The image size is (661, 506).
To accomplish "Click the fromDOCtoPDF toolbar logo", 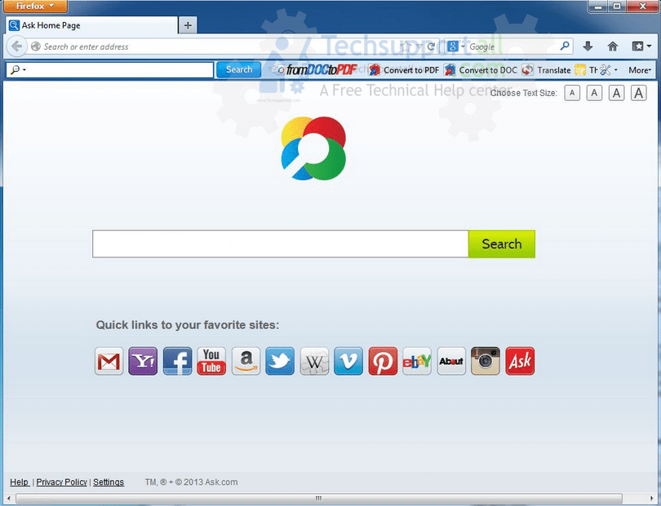I will click(x=317, y=70).
